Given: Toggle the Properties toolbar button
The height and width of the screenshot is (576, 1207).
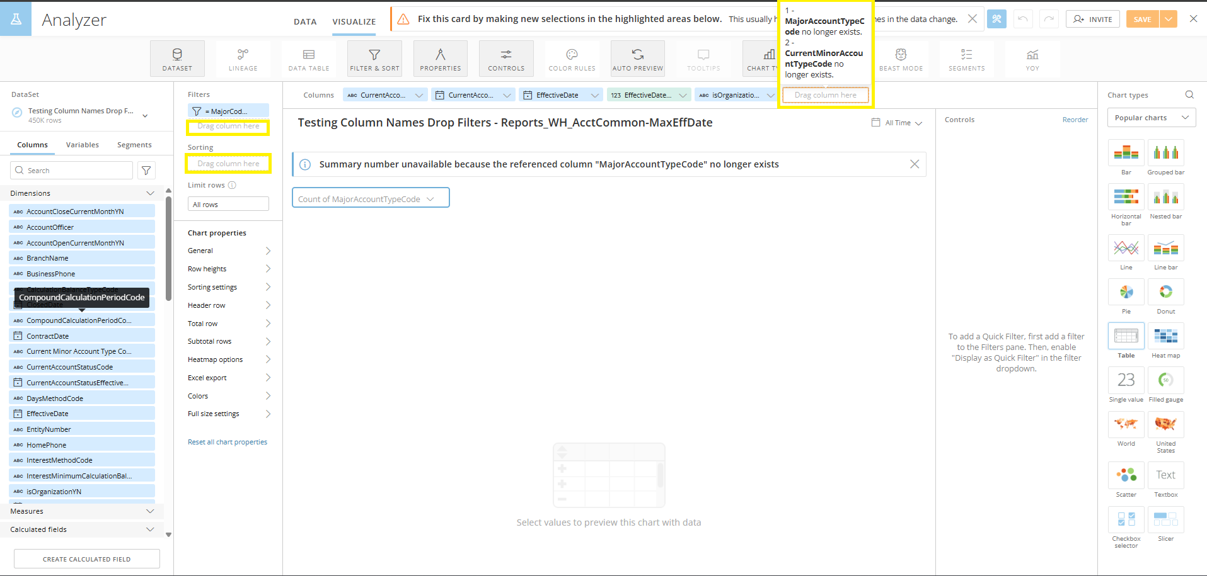Looking at the screenshot, I should click(x=441, y=59).
